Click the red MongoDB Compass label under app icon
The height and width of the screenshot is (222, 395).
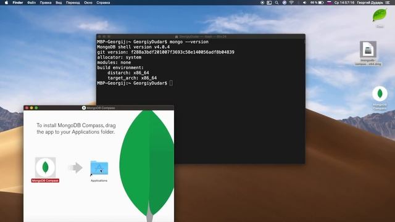pos(45,181)
